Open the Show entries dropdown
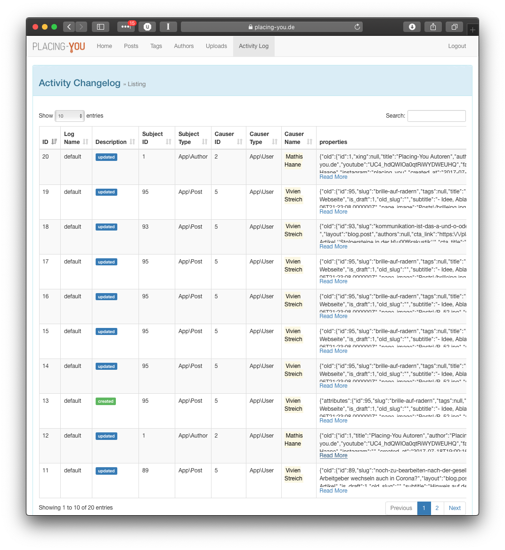 [70, 116]
